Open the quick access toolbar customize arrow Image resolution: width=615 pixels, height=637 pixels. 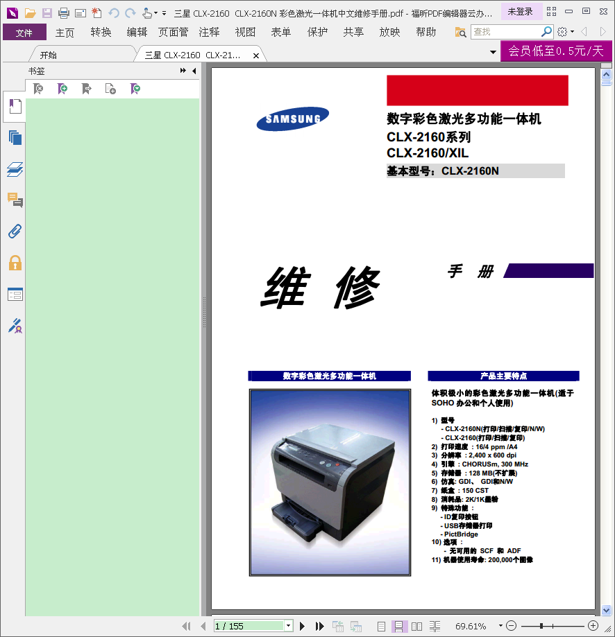[165, 13]
